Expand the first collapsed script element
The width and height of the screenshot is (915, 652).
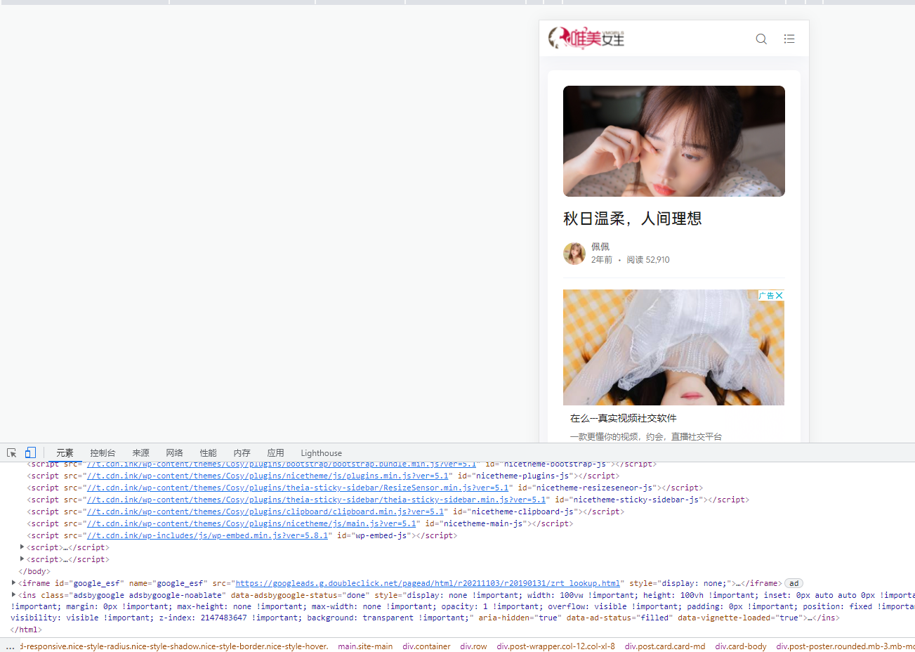pos(22,547)
